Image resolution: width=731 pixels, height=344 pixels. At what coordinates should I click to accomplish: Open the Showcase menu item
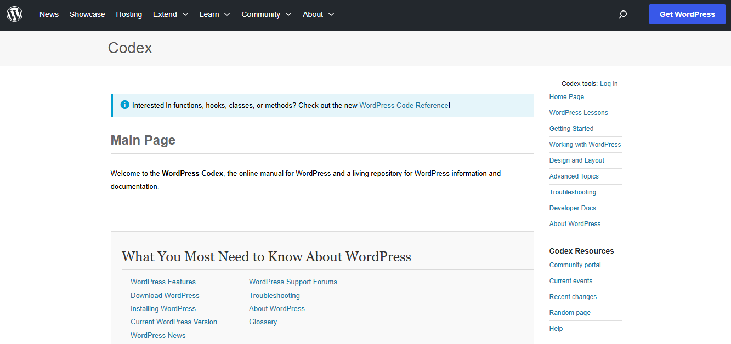pos(87,14)
